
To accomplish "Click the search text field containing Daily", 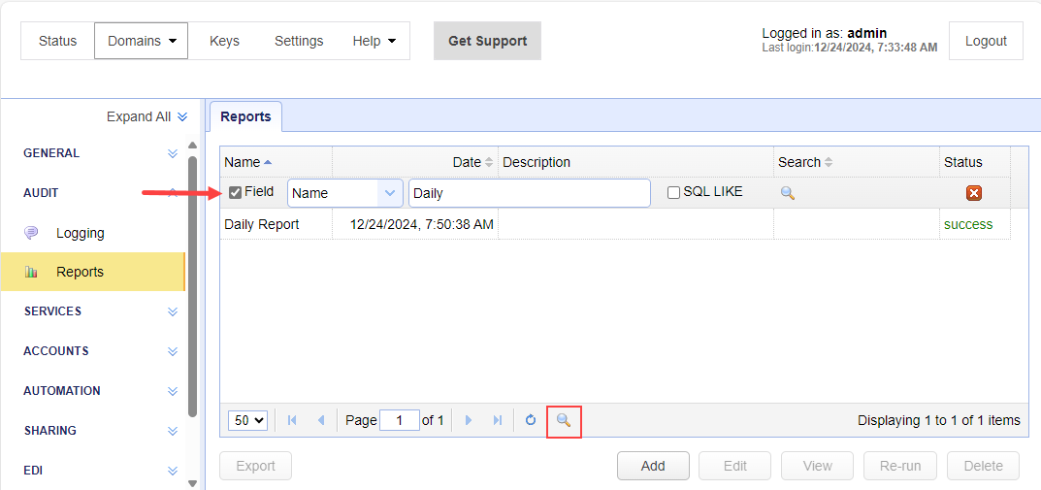I will 529,193.
